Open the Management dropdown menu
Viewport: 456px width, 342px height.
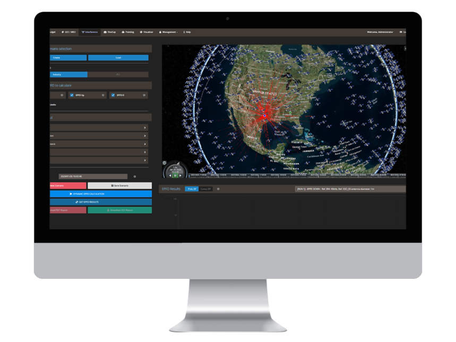(169, 32)
